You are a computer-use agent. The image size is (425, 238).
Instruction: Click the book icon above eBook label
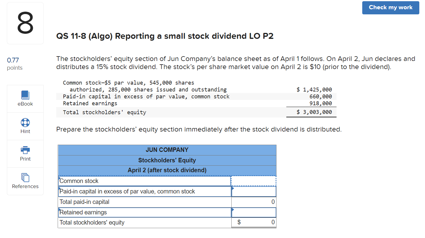point(25,94)
